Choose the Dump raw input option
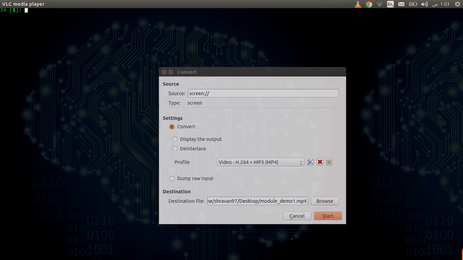The image size is (463, 260). [x=172, y=179]
